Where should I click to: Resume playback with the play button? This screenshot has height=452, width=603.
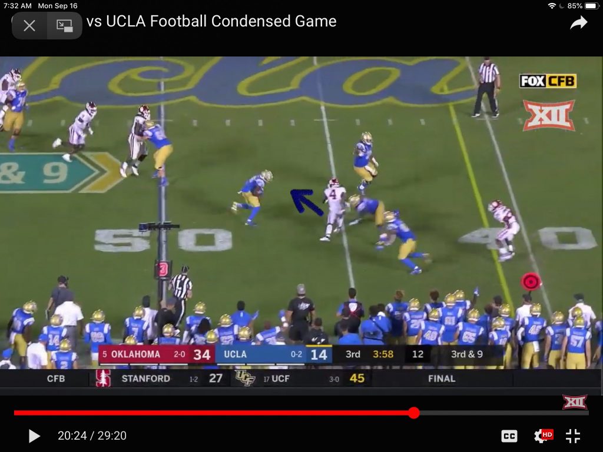[x=34, y=436]
